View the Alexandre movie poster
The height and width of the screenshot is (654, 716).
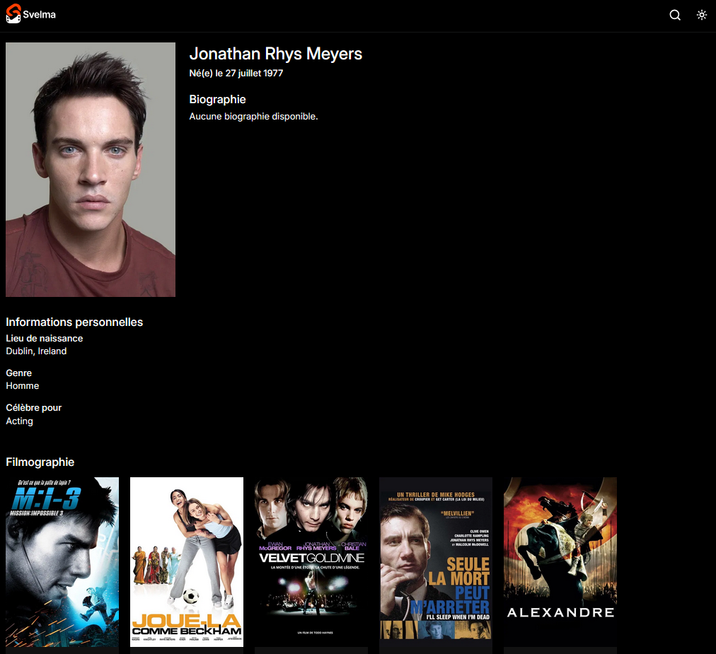(560, 561)
